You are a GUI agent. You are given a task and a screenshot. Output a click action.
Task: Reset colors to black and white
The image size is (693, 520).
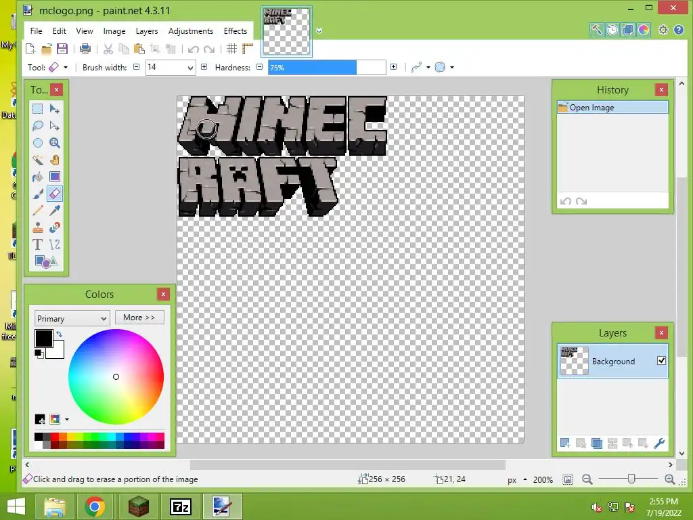(x=39, y=353)
